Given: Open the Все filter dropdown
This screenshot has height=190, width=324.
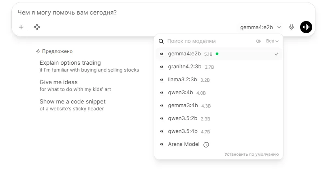Looking at the screenshot, I should (x=272, y=41).
